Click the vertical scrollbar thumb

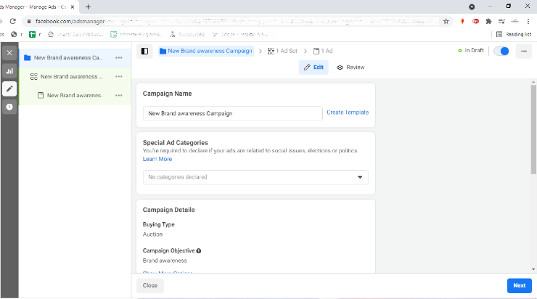coord(533,130)
